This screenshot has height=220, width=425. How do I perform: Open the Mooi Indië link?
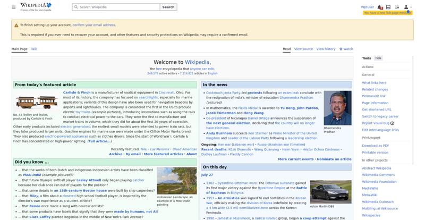32,175
